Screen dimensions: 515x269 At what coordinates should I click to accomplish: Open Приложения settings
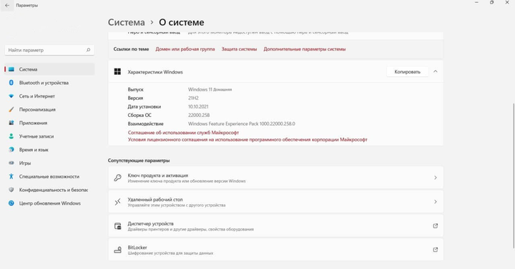click(x=49, y=123)
